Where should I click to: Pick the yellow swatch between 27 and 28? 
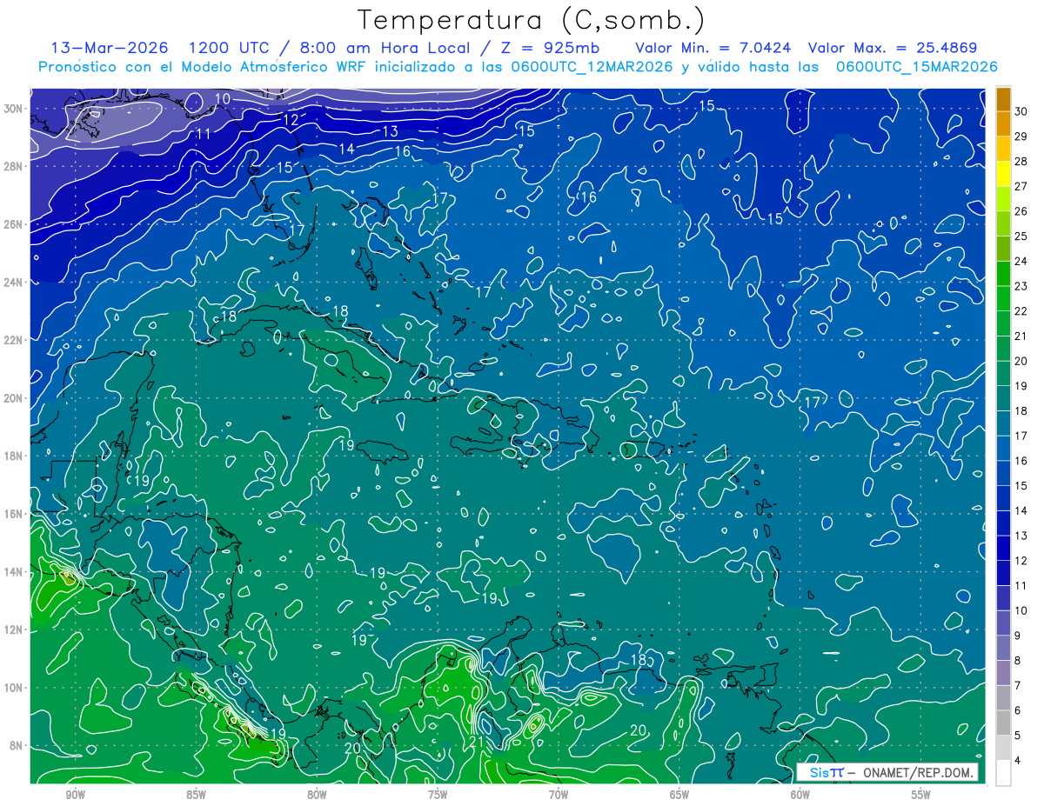(1003, 174)
